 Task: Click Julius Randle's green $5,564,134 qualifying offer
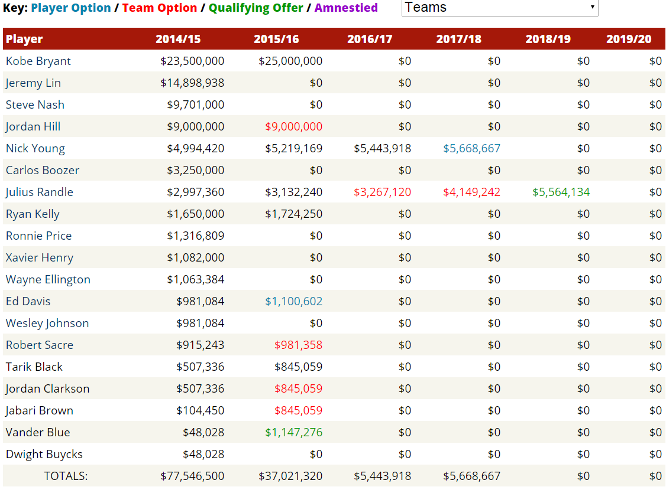point(561,192)
